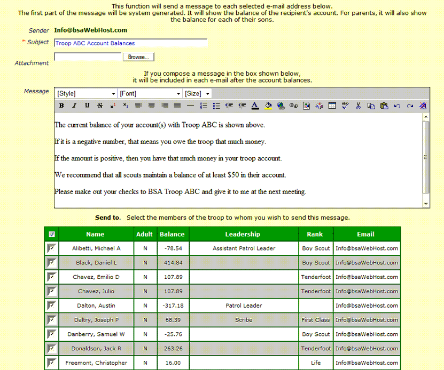444x370 pixels.
Task: Insert an image into the message
Action: pyautogui.click(x=306, y=106)
